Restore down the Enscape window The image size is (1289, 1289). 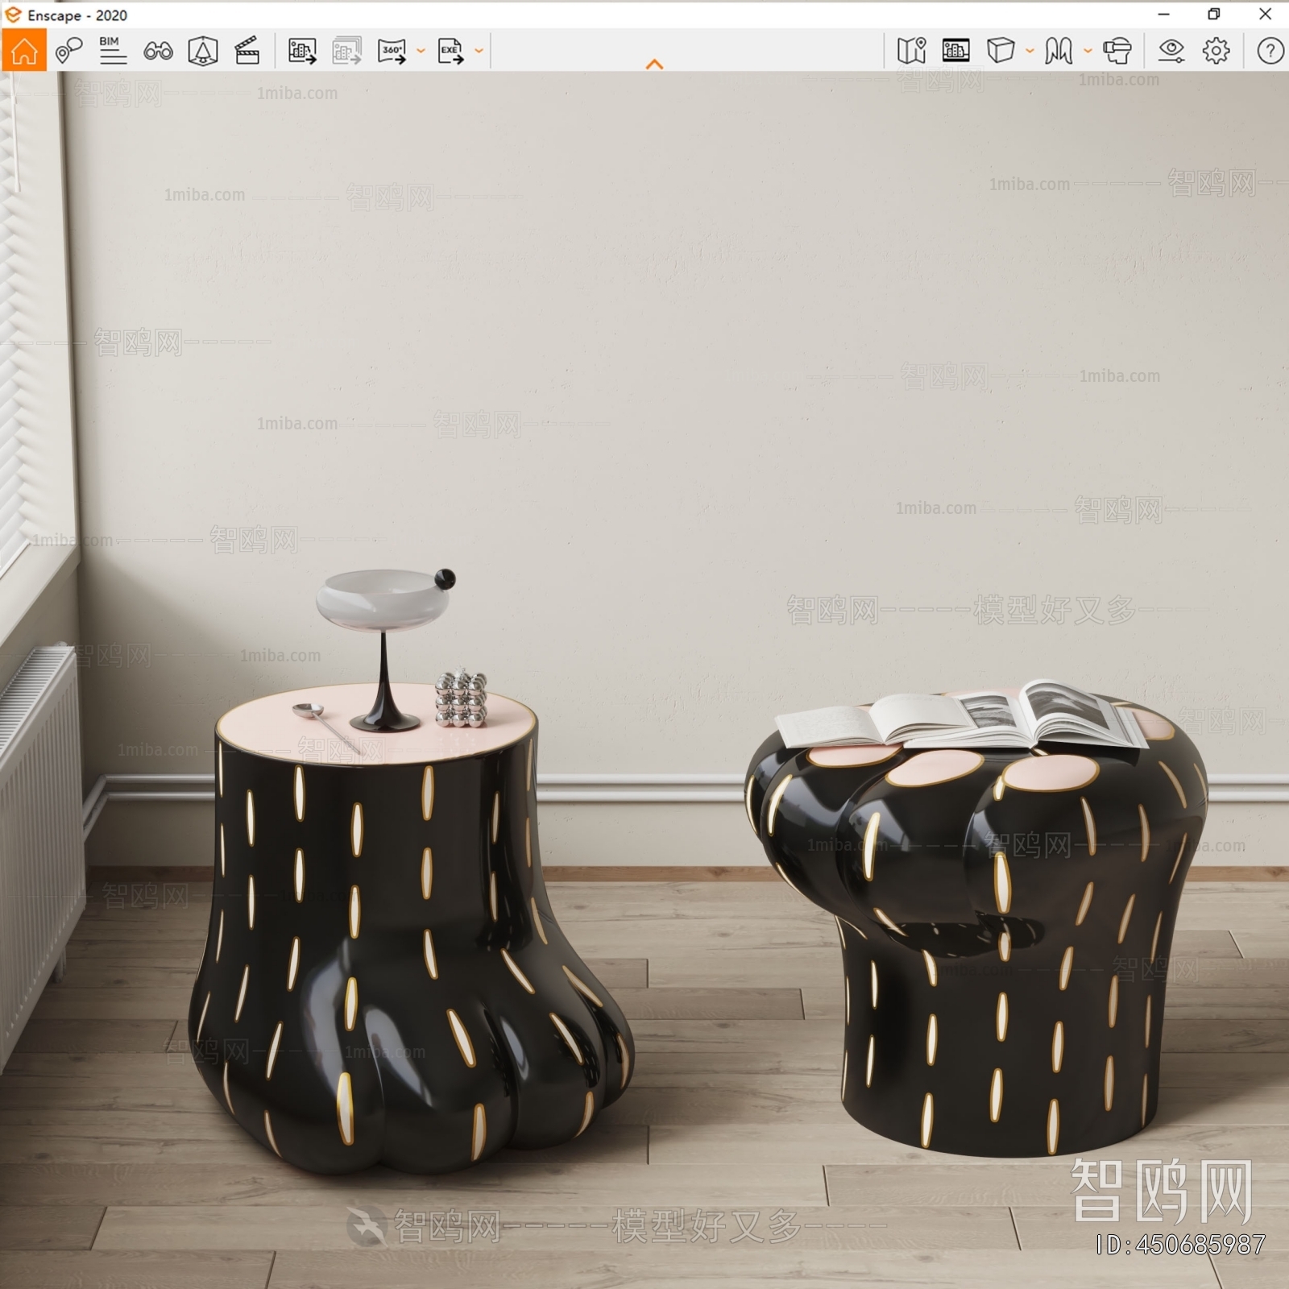1214,15
